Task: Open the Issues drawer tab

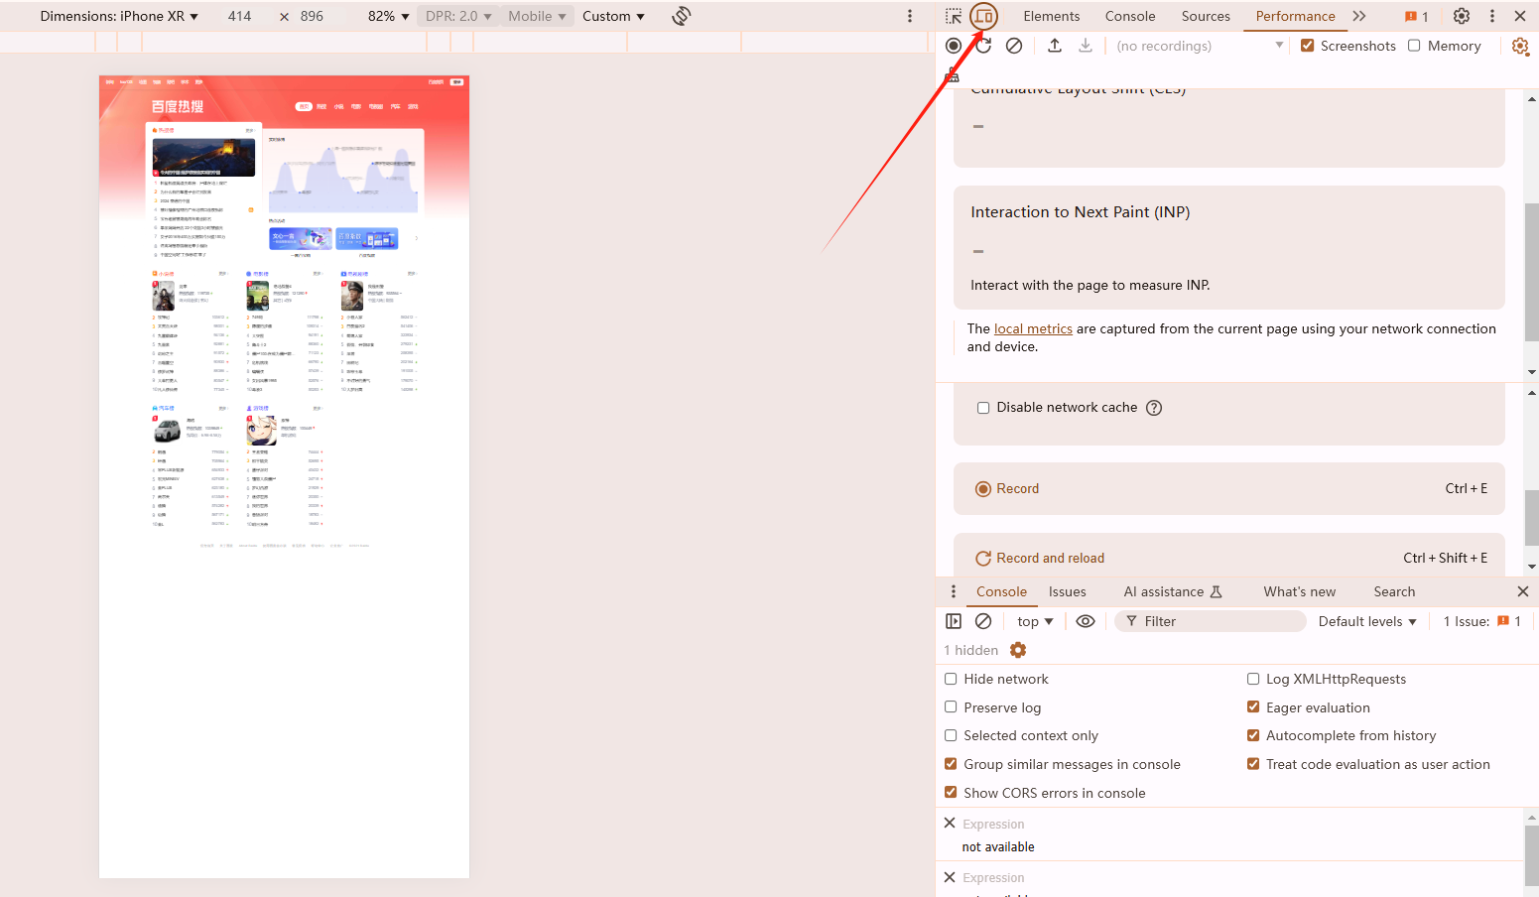Action: (1067, 591)
